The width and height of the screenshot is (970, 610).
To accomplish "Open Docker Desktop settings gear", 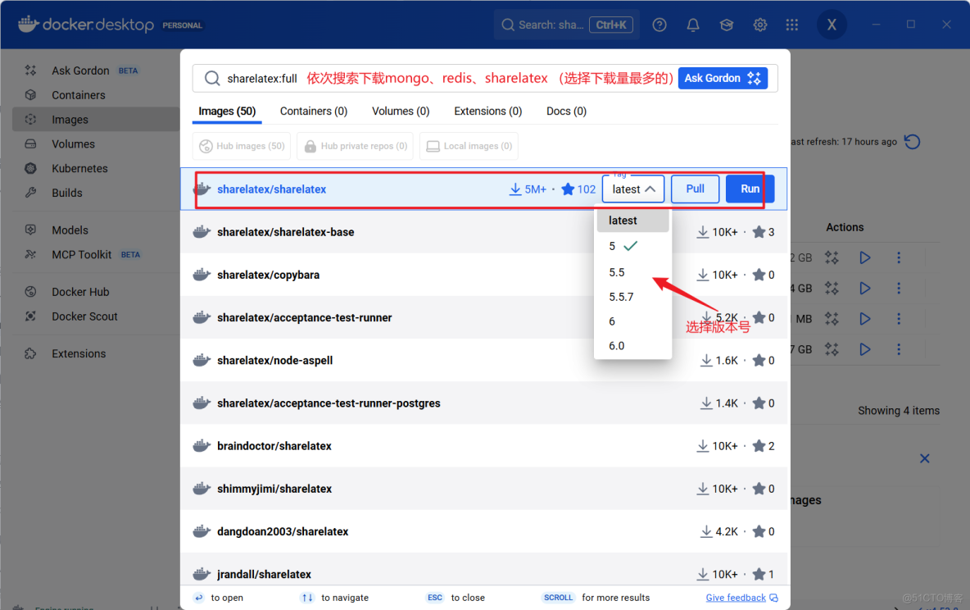I will 759,25.
